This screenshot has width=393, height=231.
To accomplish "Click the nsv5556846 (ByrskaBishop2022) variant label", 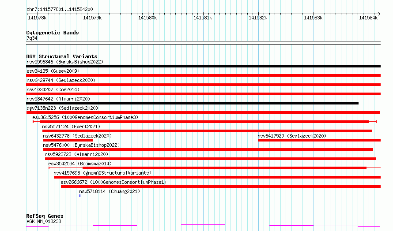I will [65, 62].
